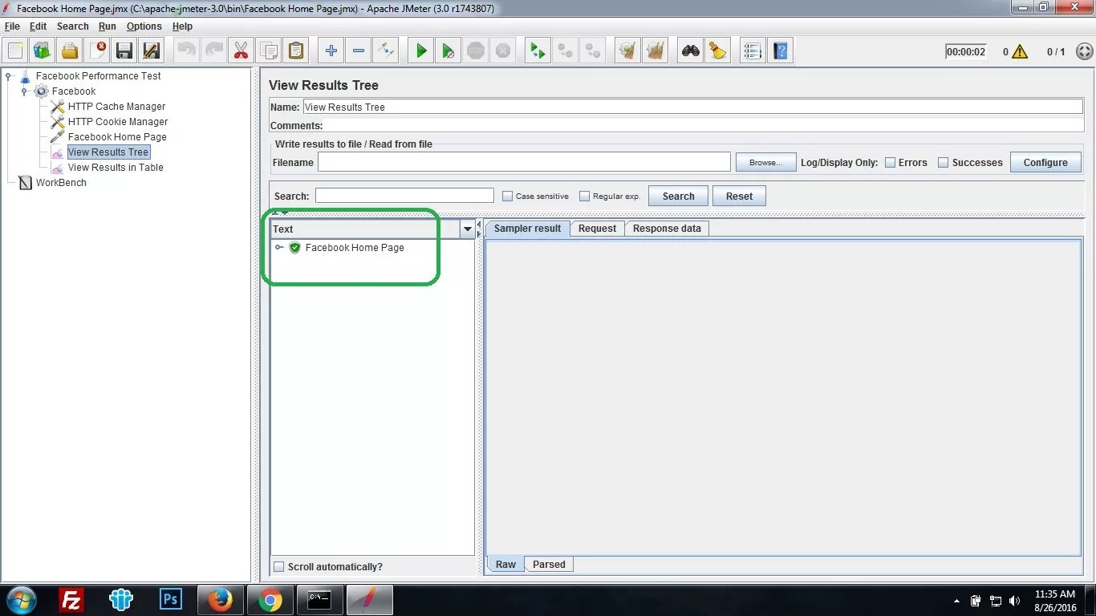Click the Filename input field
The height and width of the screenshot is (616, 1096).
pos(524,162)
